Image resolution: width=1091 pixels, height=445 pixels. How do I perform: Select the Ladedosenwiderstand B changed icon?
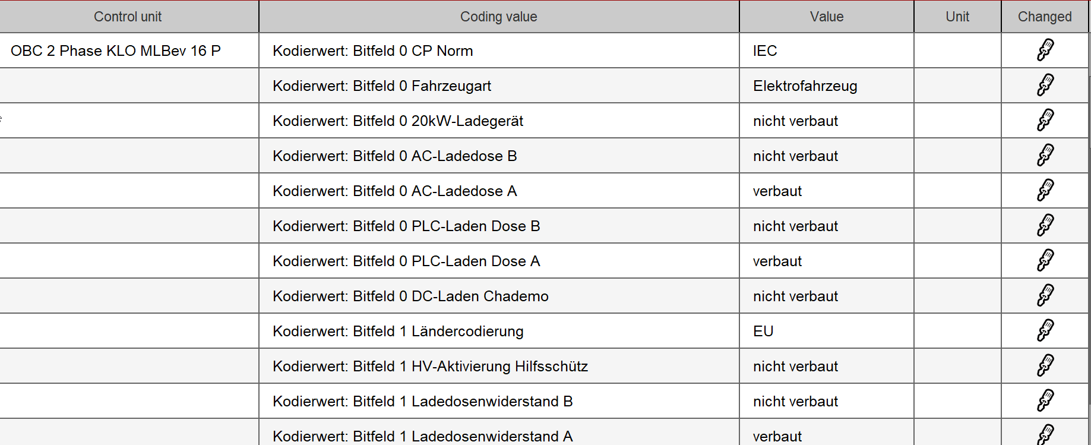pos(1045,401)
